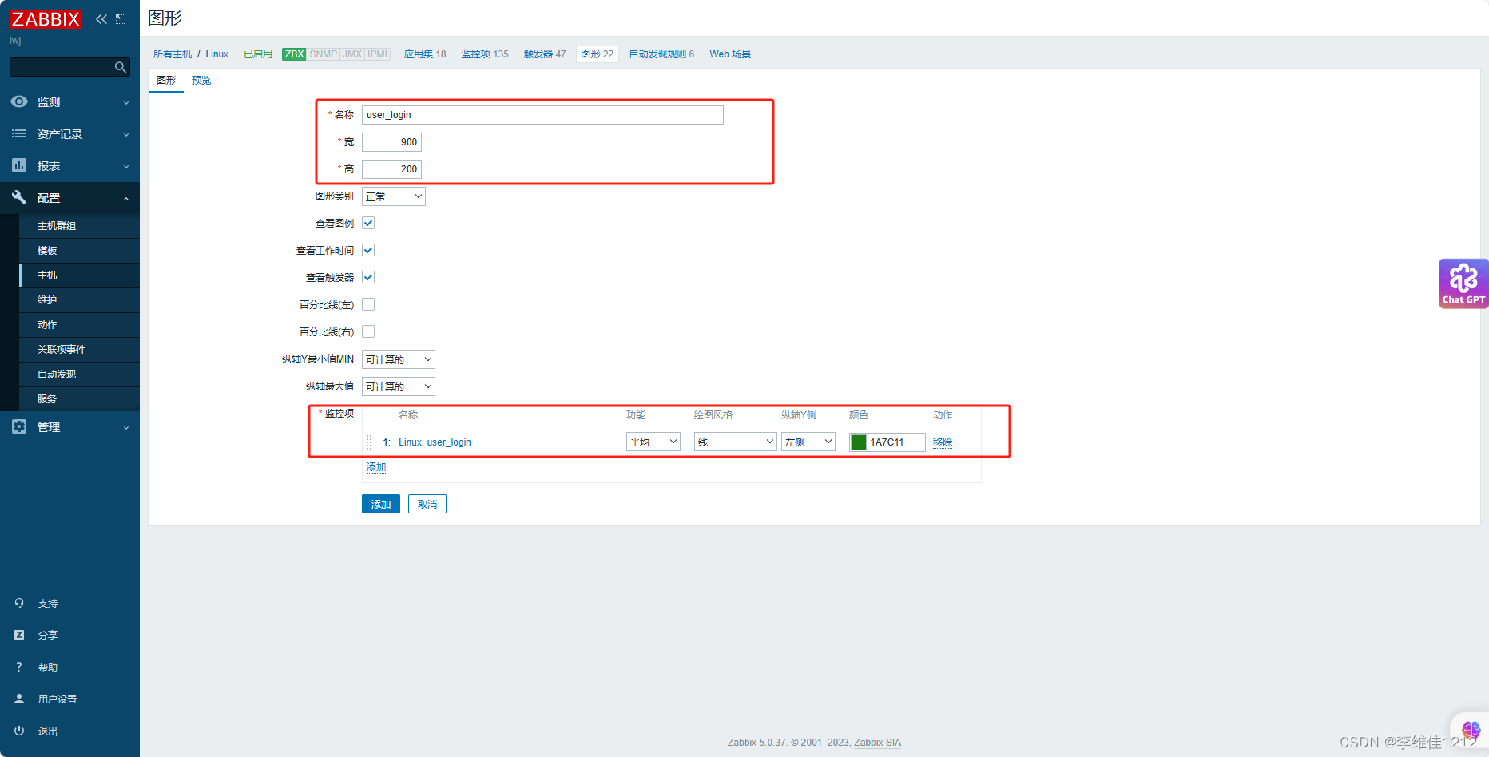This screenshot has height=757, width=1489.
Task: Toggle the 查看工作时间 checkbox
Action: tap(368, 250)
